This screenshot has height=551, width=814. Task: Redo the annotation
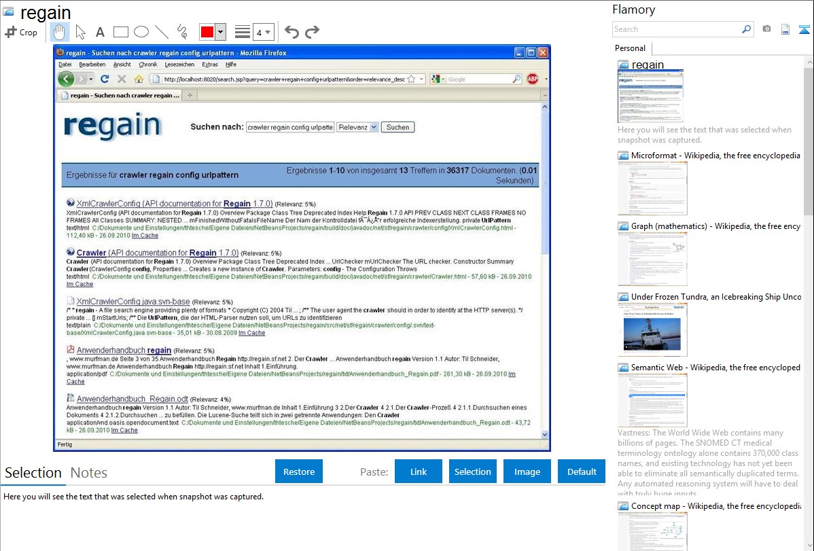click(312, 32)
